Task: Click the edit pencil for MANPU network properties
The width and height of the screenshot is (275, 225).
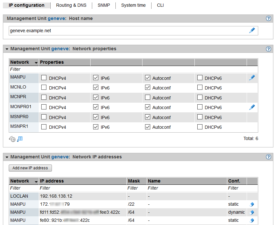Action: click(252, 78)
